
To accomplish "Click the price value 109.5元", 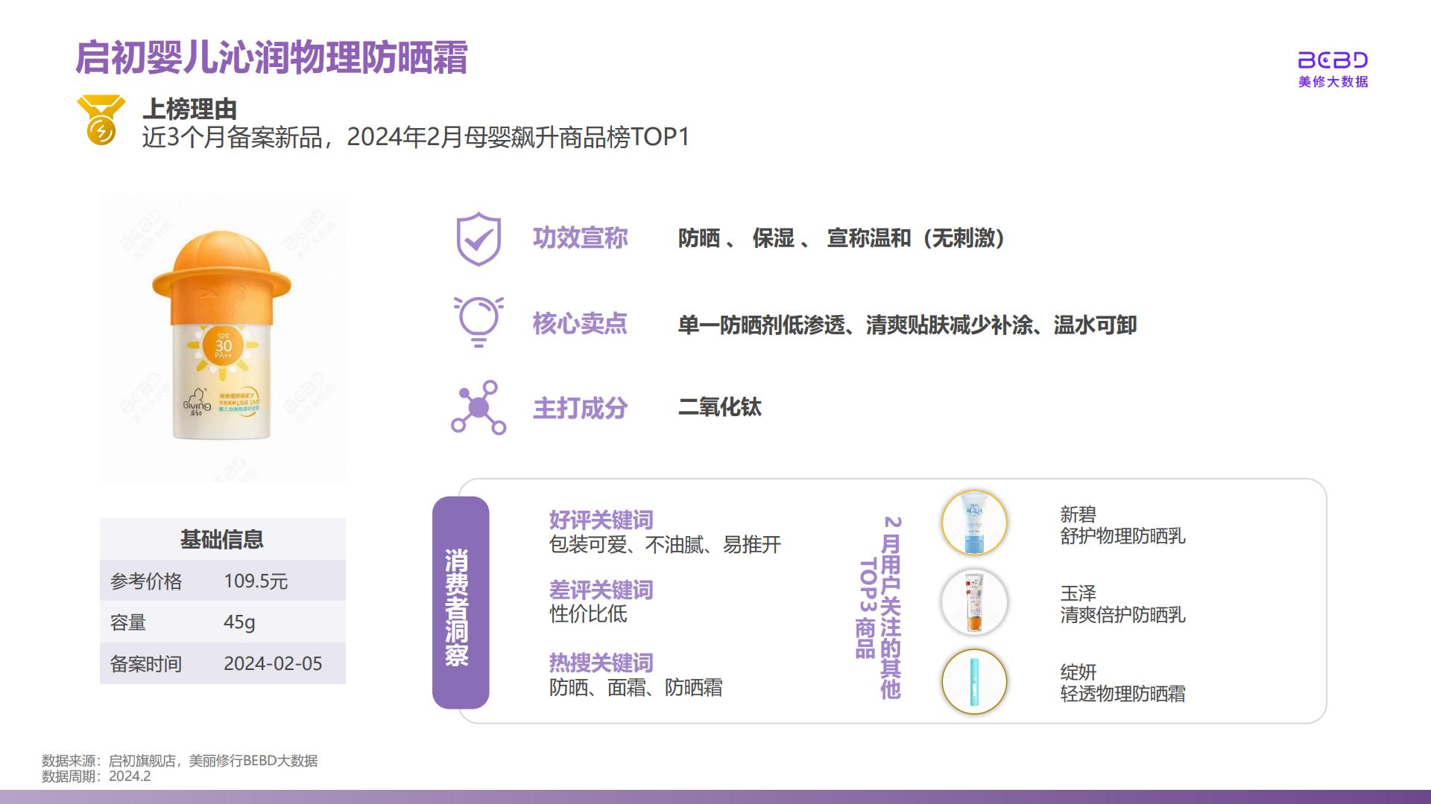I will (x=256, y=581).
